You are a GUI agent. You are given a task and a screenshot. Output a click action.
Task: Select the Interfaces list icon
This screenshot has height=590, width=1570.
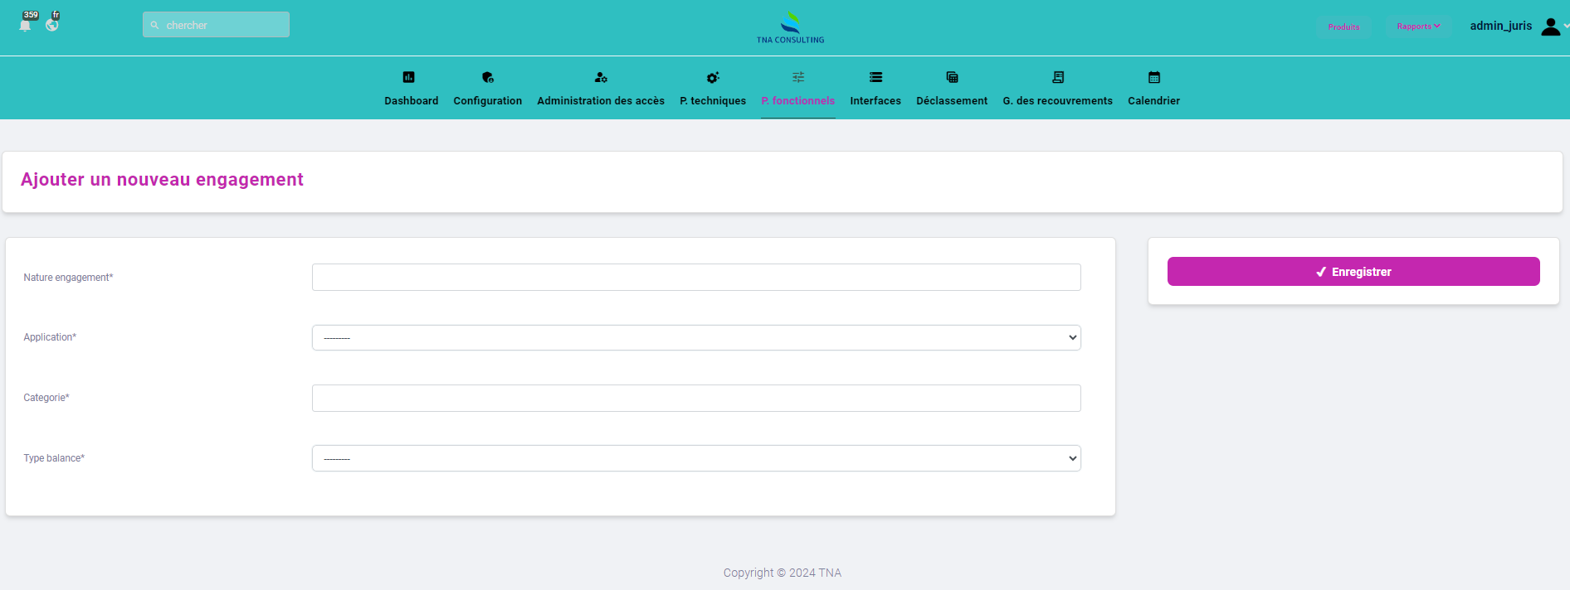tap(875, 77)
